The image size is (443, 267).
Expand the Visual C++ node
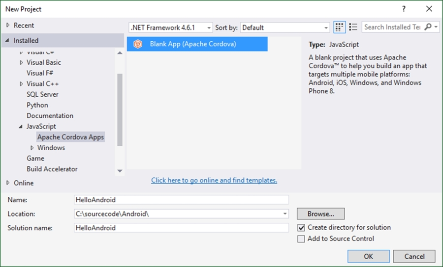coord(21,83)
